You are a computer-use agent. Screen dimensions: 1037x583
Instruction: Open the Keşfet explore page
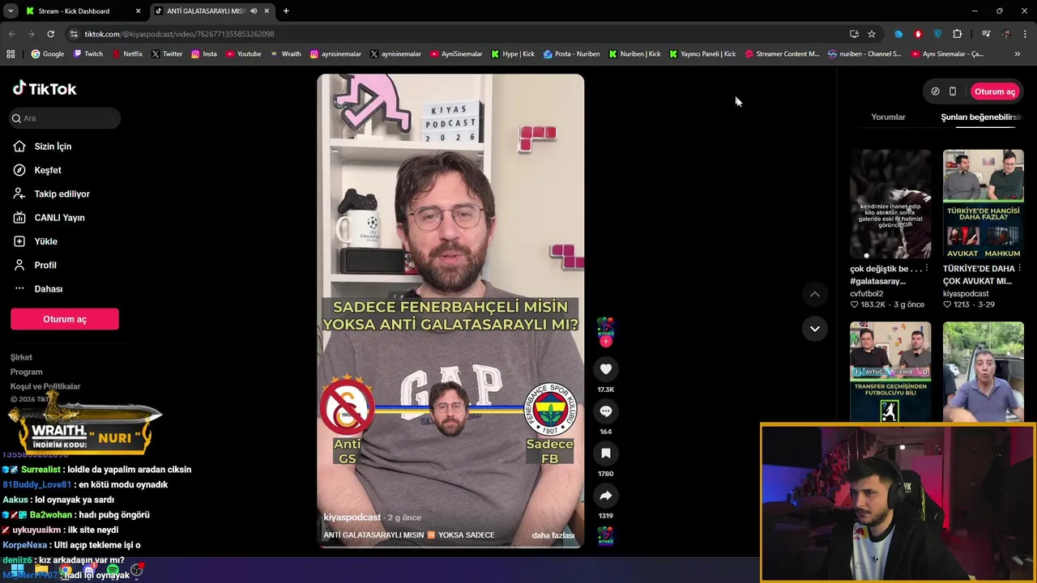37,170
